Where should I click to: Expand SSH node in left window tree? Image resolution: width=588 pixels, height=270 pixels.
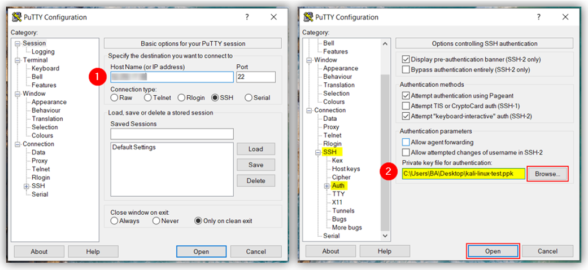pos(26,186)
